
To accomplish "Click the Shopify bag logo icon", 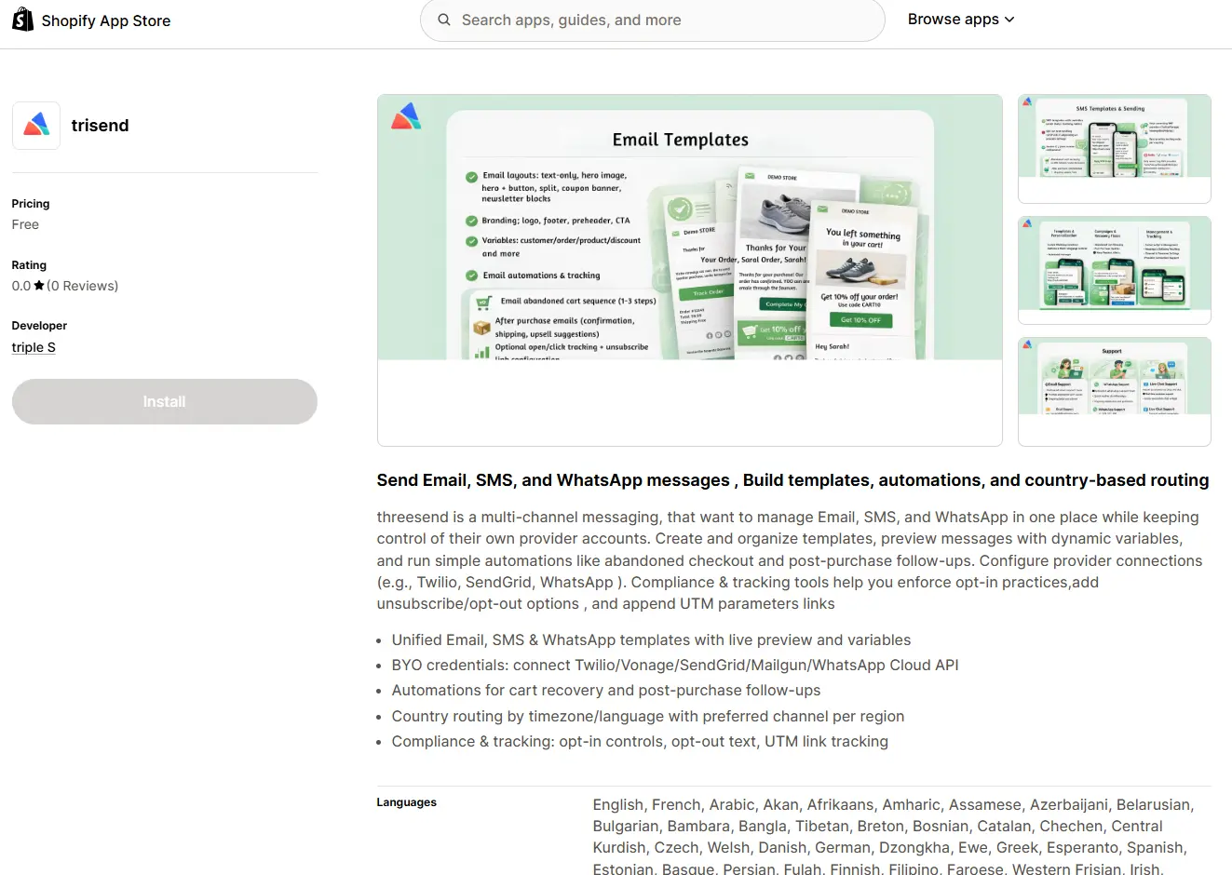I will pos(22,20).
